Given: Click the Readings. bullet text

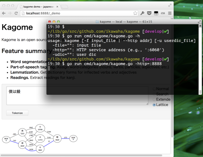Looking at the screenshot, I should point(20,78).
